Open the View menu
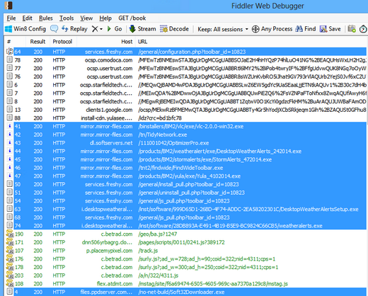Image resolution: width=368 pixels, height=296 pixels. click(x=86, y=18)
